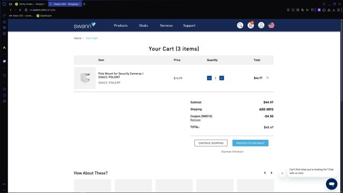Select the US flag region icon
The width and height of the screenshot is (343, 193).
pos(271,25)
